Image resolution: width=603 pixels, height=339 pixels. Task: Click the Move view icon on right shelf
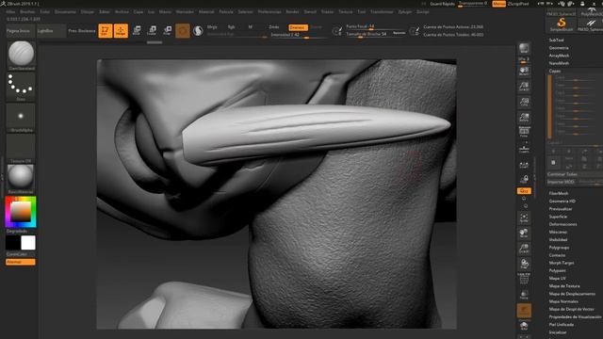coord(524,233)
